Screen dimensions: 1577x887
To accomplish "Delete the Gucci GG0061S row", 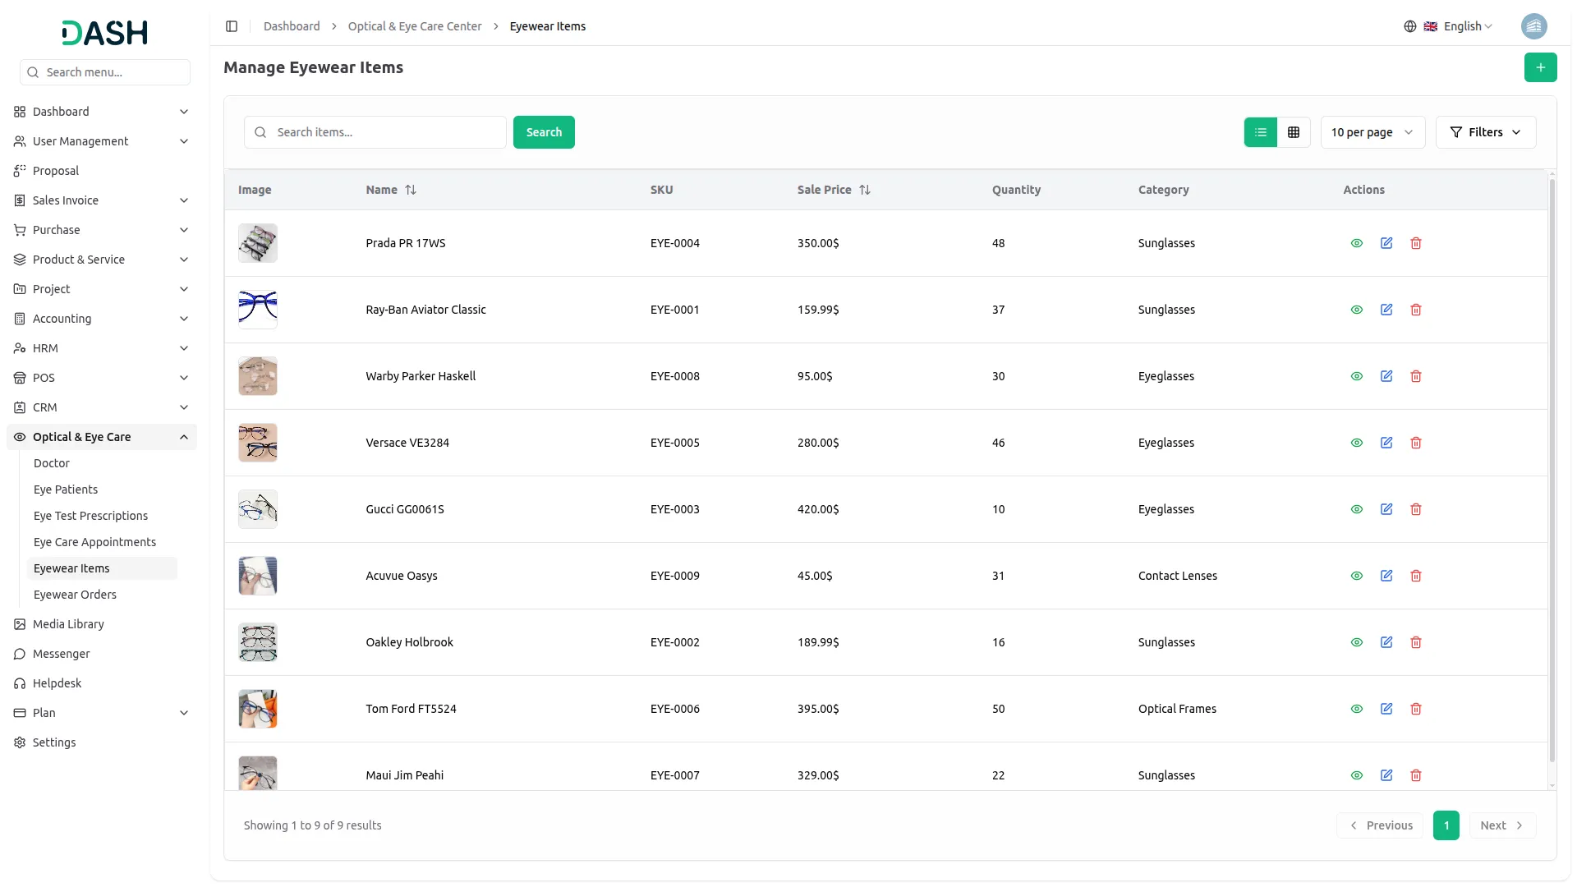I will point(1416,509).
